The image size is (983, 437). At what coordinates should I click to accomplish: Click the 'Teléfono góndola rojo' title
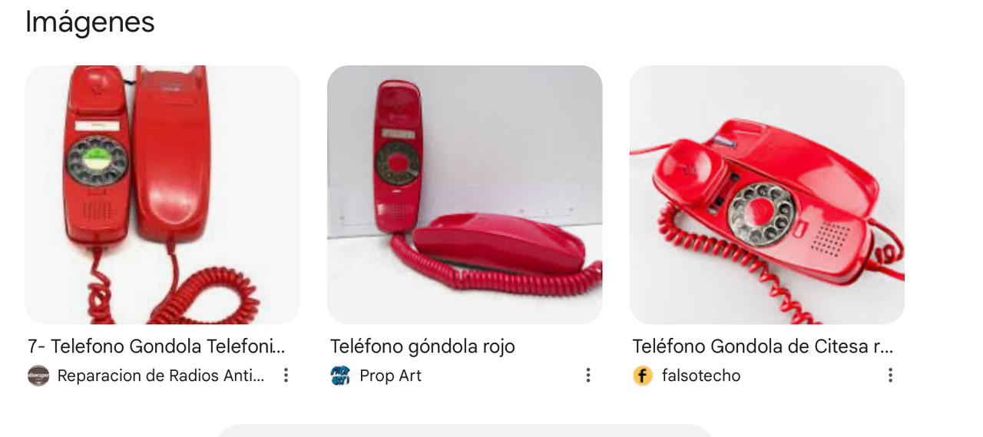pyautogui.click(x=422, y=346)
